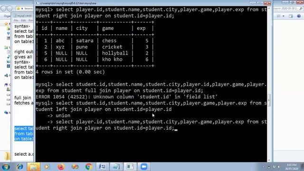Click 'select a.' line in Notepad
This screenshot has width=304, height=171.
pos(24,154)
